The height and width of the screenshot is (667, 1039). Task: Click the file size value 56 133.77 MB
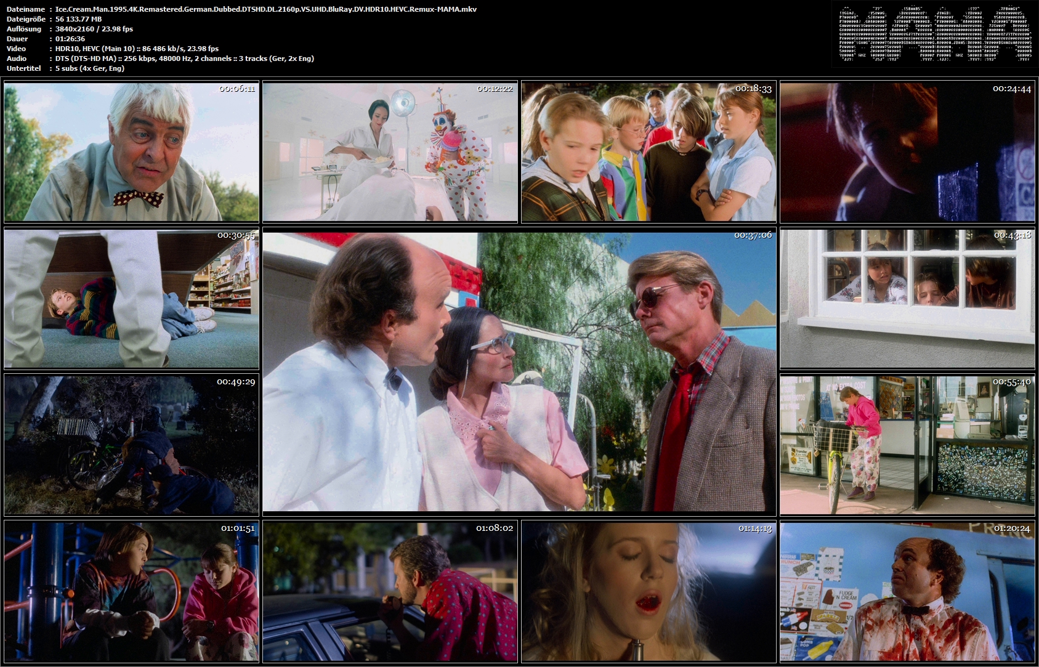tap(79, 19)
